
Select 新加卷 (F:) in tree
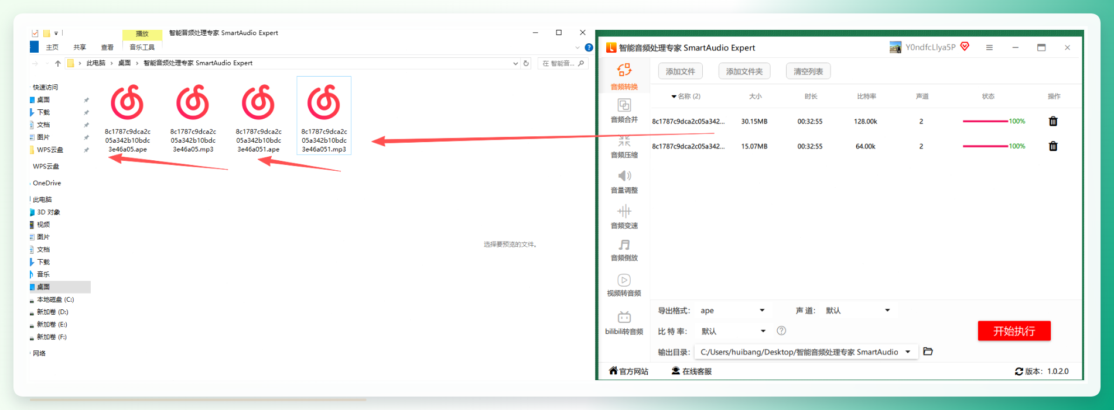coord(52,337)
